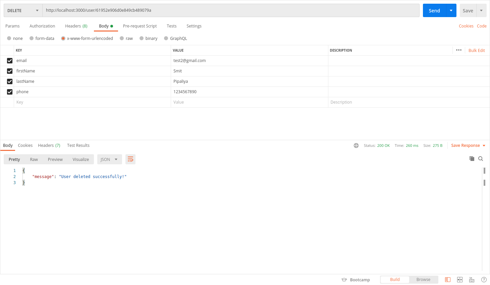Uncheck the email parameter

click(x=10, y=61)
